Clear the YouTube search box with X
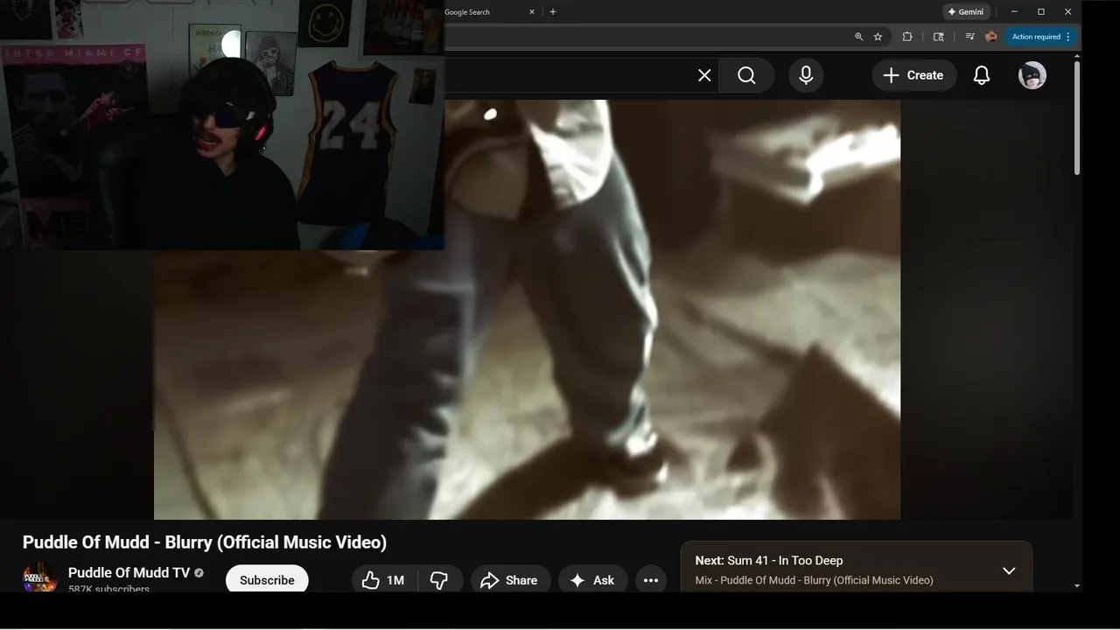The height and width of the screenshot is (630, 1120). coord(704,75)
